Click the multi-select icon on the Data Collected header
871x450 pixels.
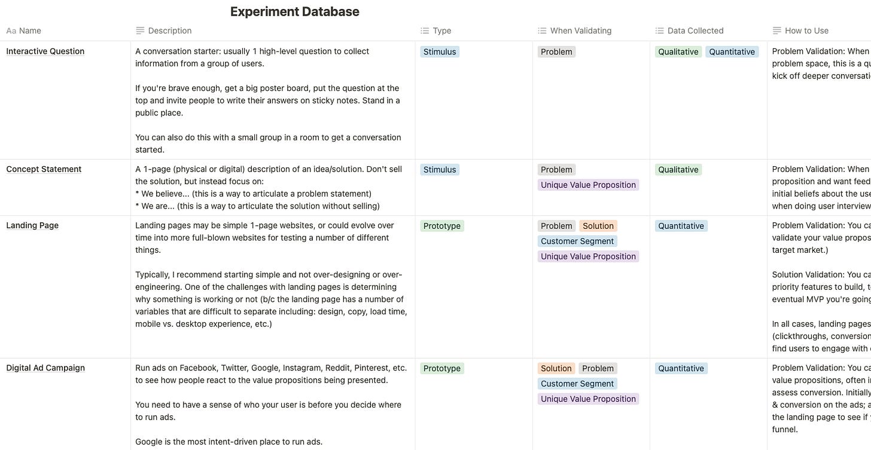coord(659,30)
